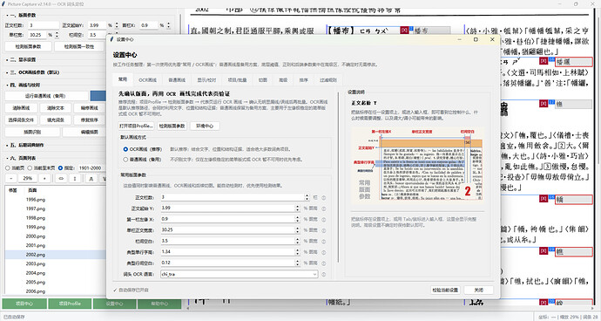Screen dimensions: 601x321
Task: Open the 词头 OCR 语言 chi_tra dropdown
Action: [x=240, y=274]
